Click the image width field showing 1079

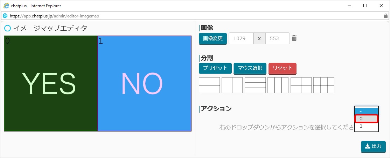[x=241, y=38]
